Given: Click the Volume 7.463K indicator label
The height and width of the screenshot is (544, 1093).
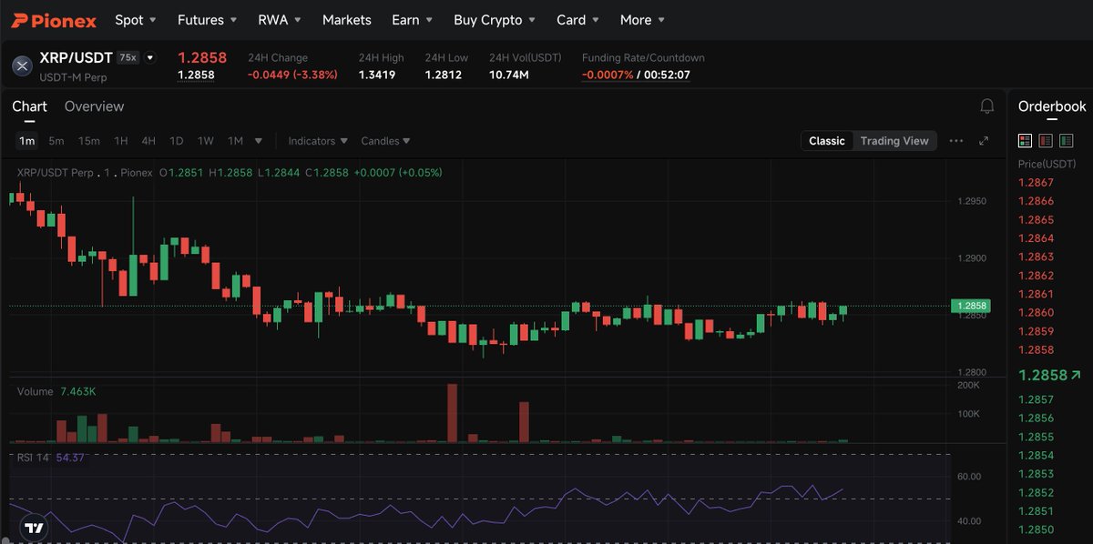Looking at the screenshot, I should [56, 391].
